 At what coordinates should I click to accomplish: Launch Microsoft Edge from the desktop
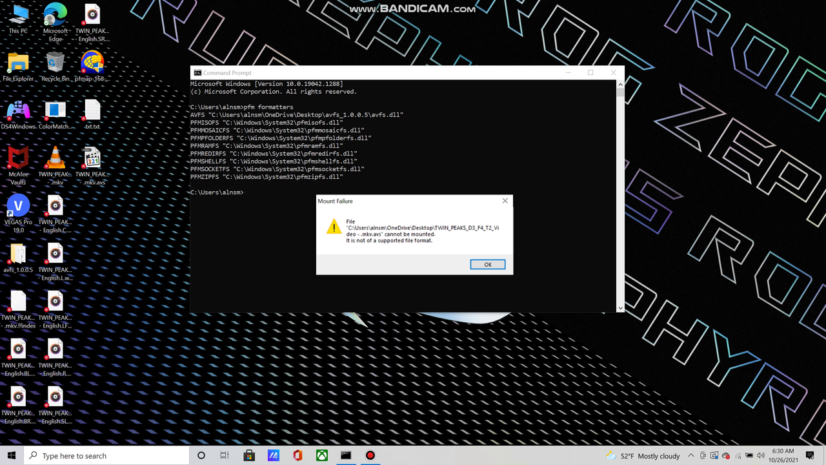[55, 21]
